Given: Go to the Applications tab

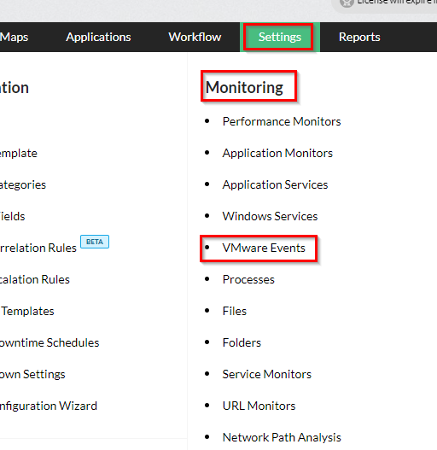Looking at the screenshot, I should pos(98,37).
